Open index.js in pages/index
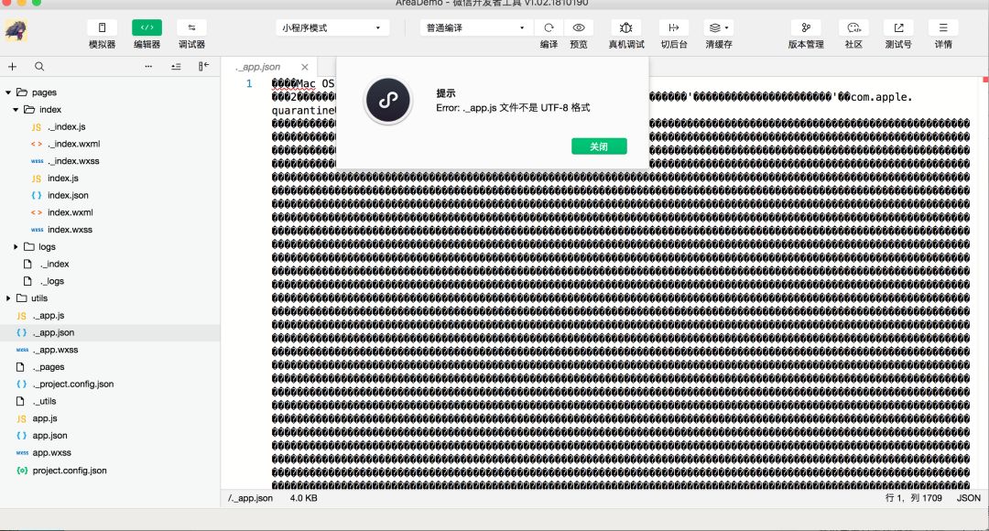The image size is (989, 531). click(63, 178)
